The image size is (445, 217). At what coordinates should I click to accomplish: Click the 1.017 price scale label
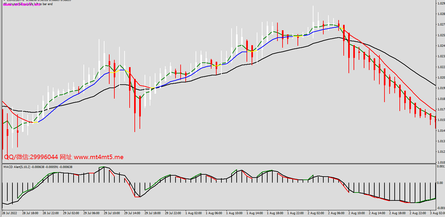tap(441, 109)
